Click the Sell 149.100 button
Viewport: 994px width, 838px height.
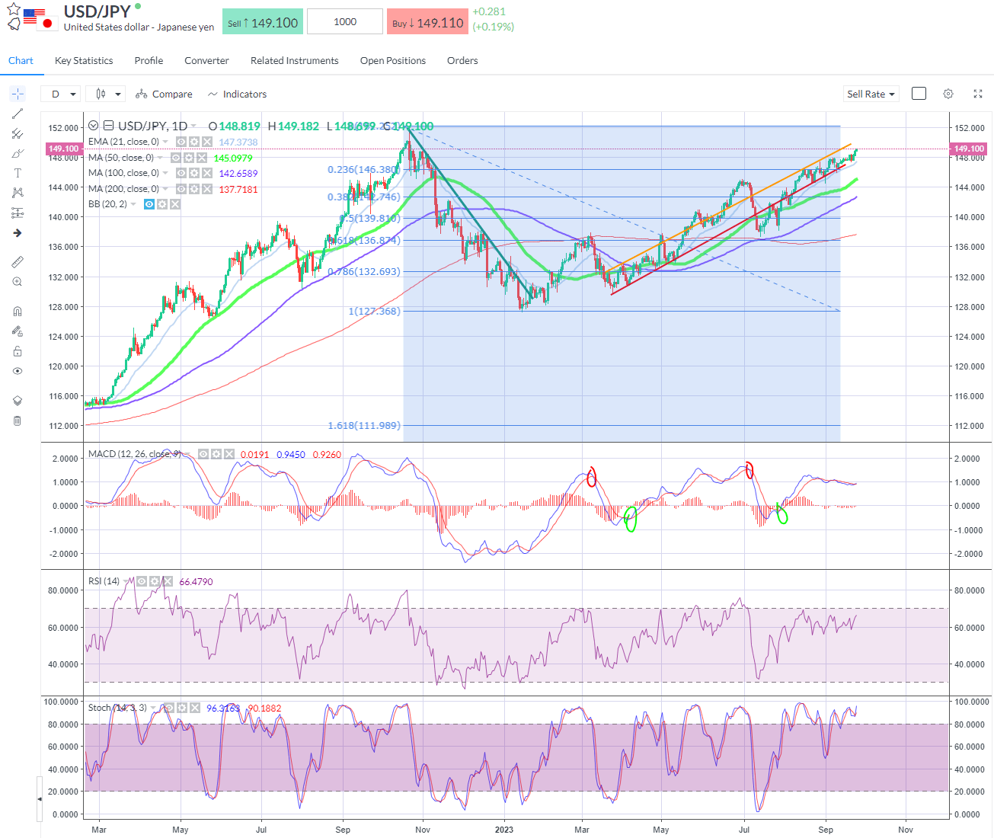[262, 22]
